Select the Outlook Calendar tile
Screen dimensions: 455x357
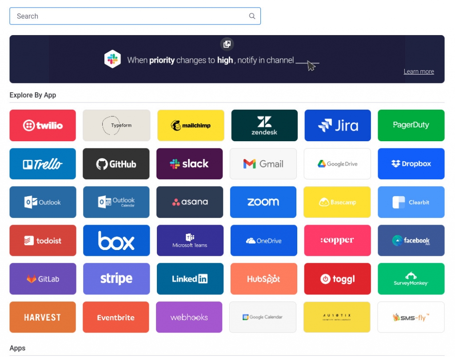pos(116,202)
